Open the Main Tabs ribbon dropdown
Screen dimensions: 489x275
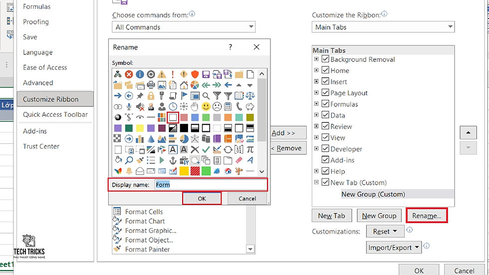point(383,27)
